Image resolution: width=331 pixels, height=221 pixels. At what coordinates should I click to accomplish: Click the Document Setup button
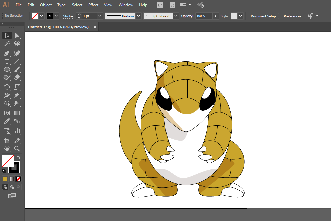263,16
